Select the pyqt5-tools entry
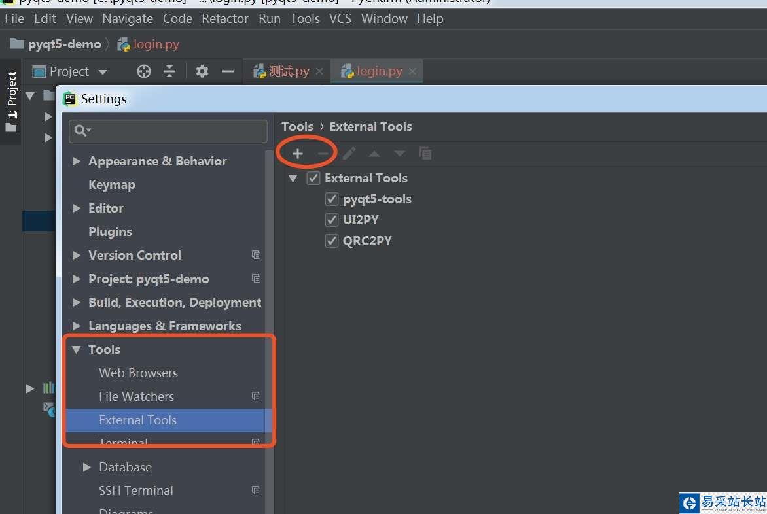767x514 pixels. coord(377,199)
